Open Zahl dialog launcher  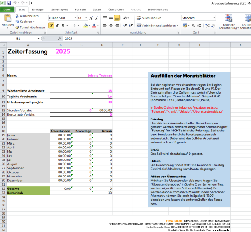(x=214, y=32)
